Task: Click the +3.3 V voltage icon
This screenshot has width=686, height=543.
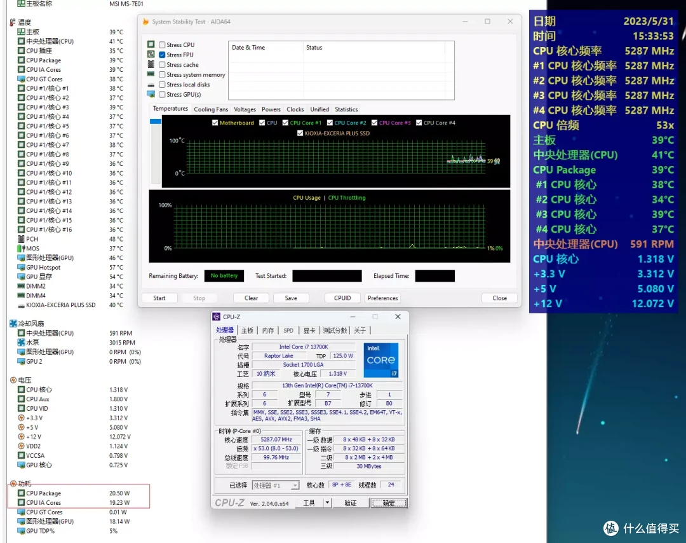Action: coord(21,418)
